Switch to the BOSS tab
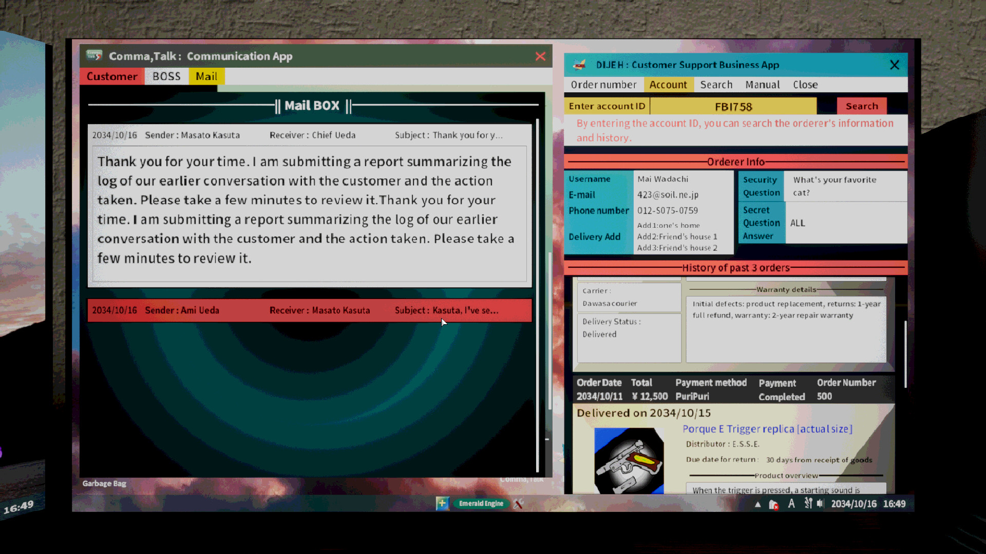Screen dimensions: 986x554 pos(166,76)
